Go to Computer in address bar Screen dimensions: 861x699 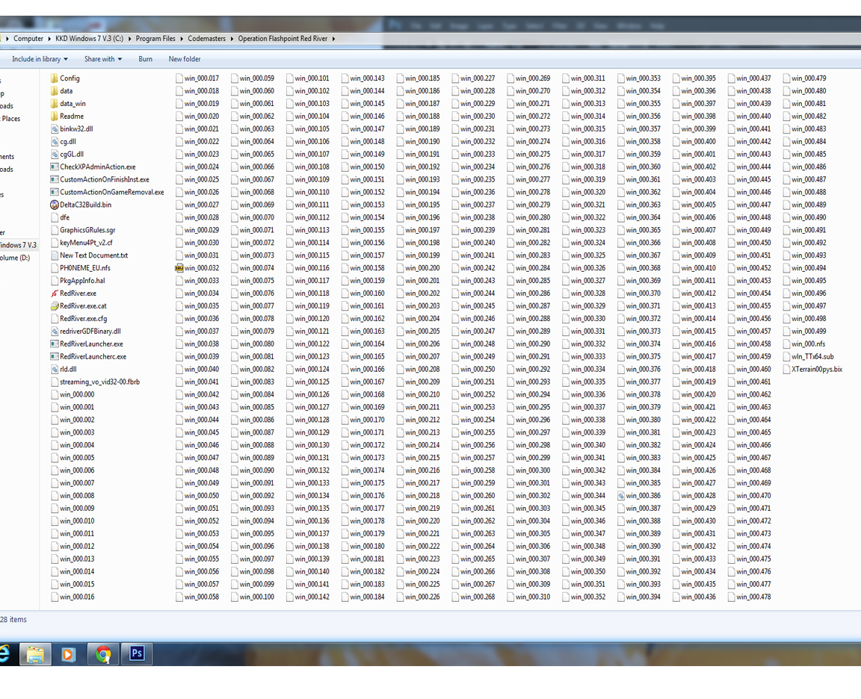pos(28,39)
